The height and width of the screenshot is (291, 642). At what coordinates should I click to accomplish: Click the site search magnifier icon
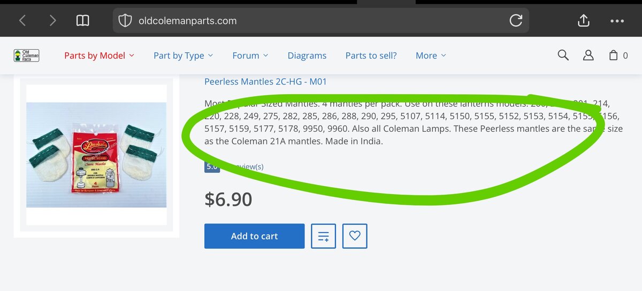[x=563, y=55]
